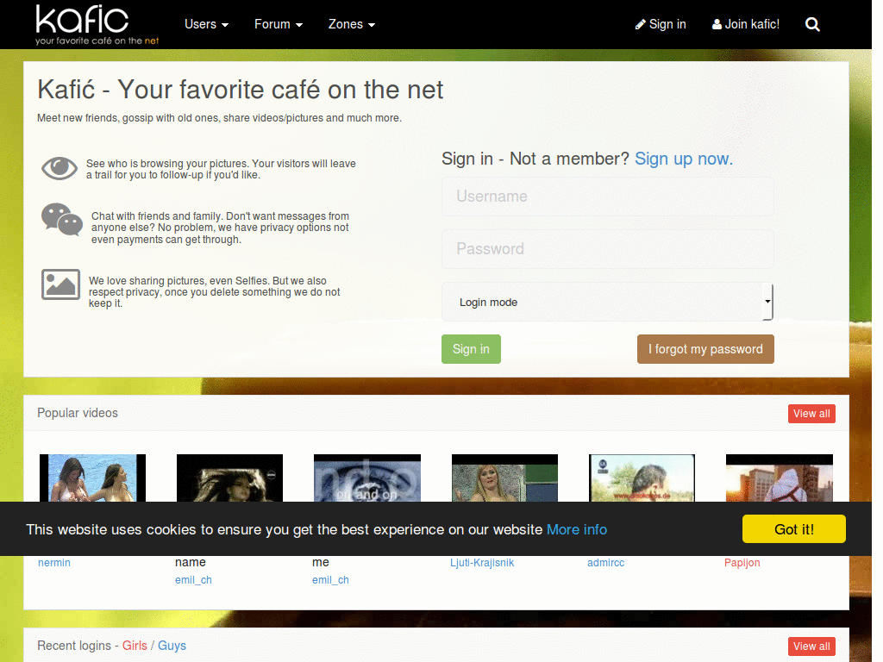Open the Login mode dropdown
This screenshot has height=662, width=883.
point(607,302)
